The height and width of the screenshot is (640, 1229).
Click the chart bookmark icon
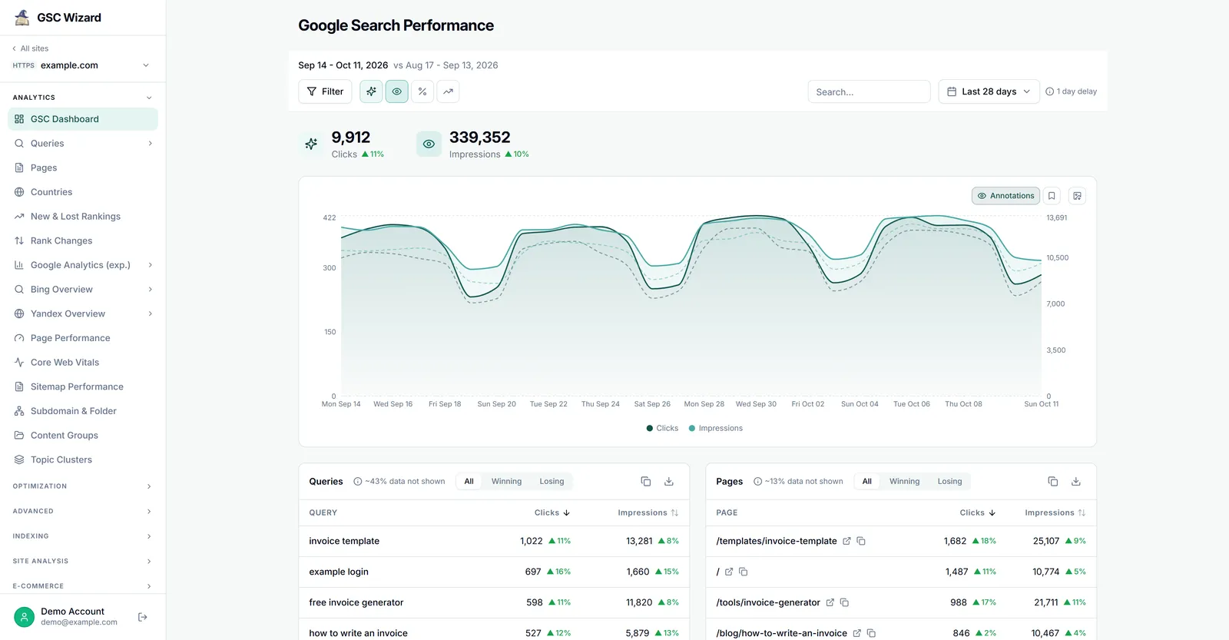[1052, 196]
